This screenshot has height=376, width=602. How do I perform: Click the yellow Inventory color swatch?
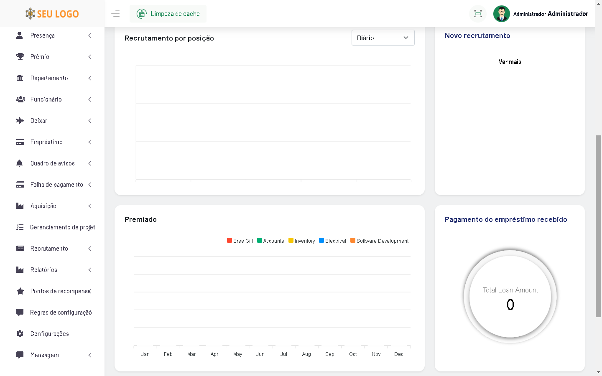[x=291, y=240]
